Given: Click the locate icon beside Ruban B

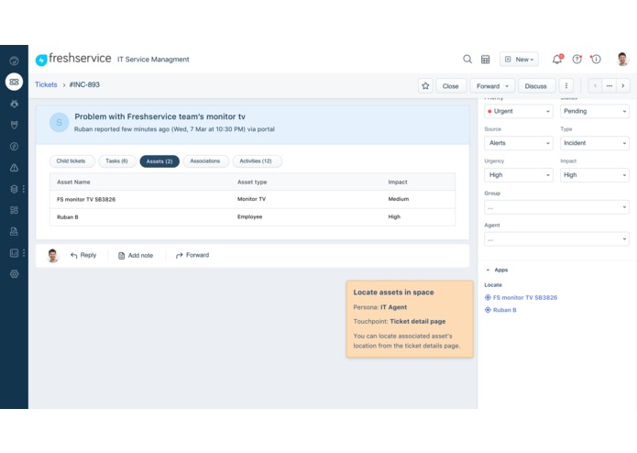Looking at the screenshot, I should point(488,310).
